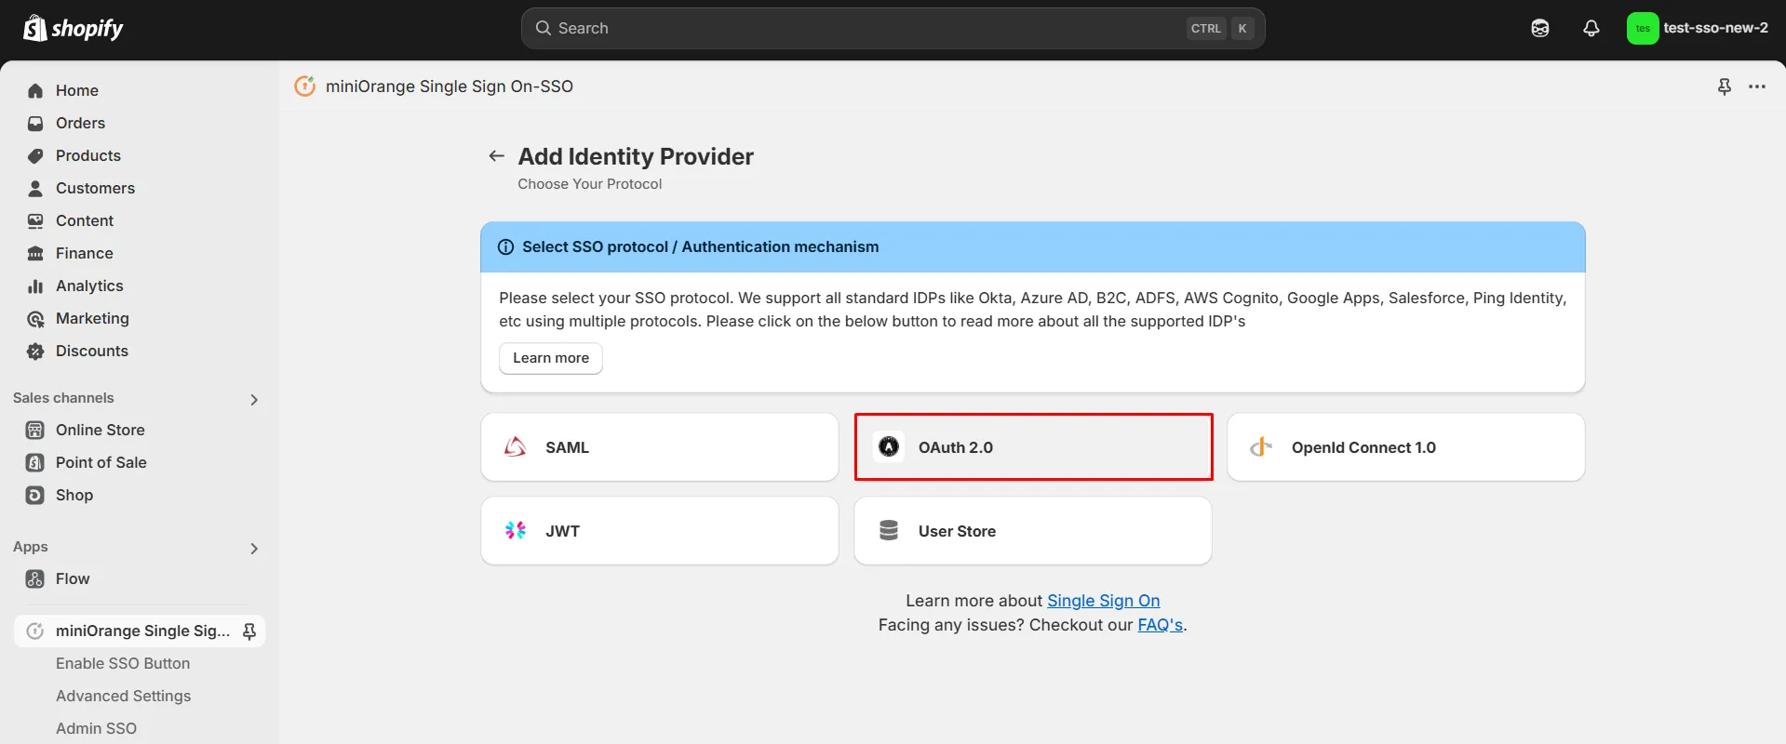Screen dimensions: 1786x744
Task: Click the Customers person icon
Action: tap(35, 189)
